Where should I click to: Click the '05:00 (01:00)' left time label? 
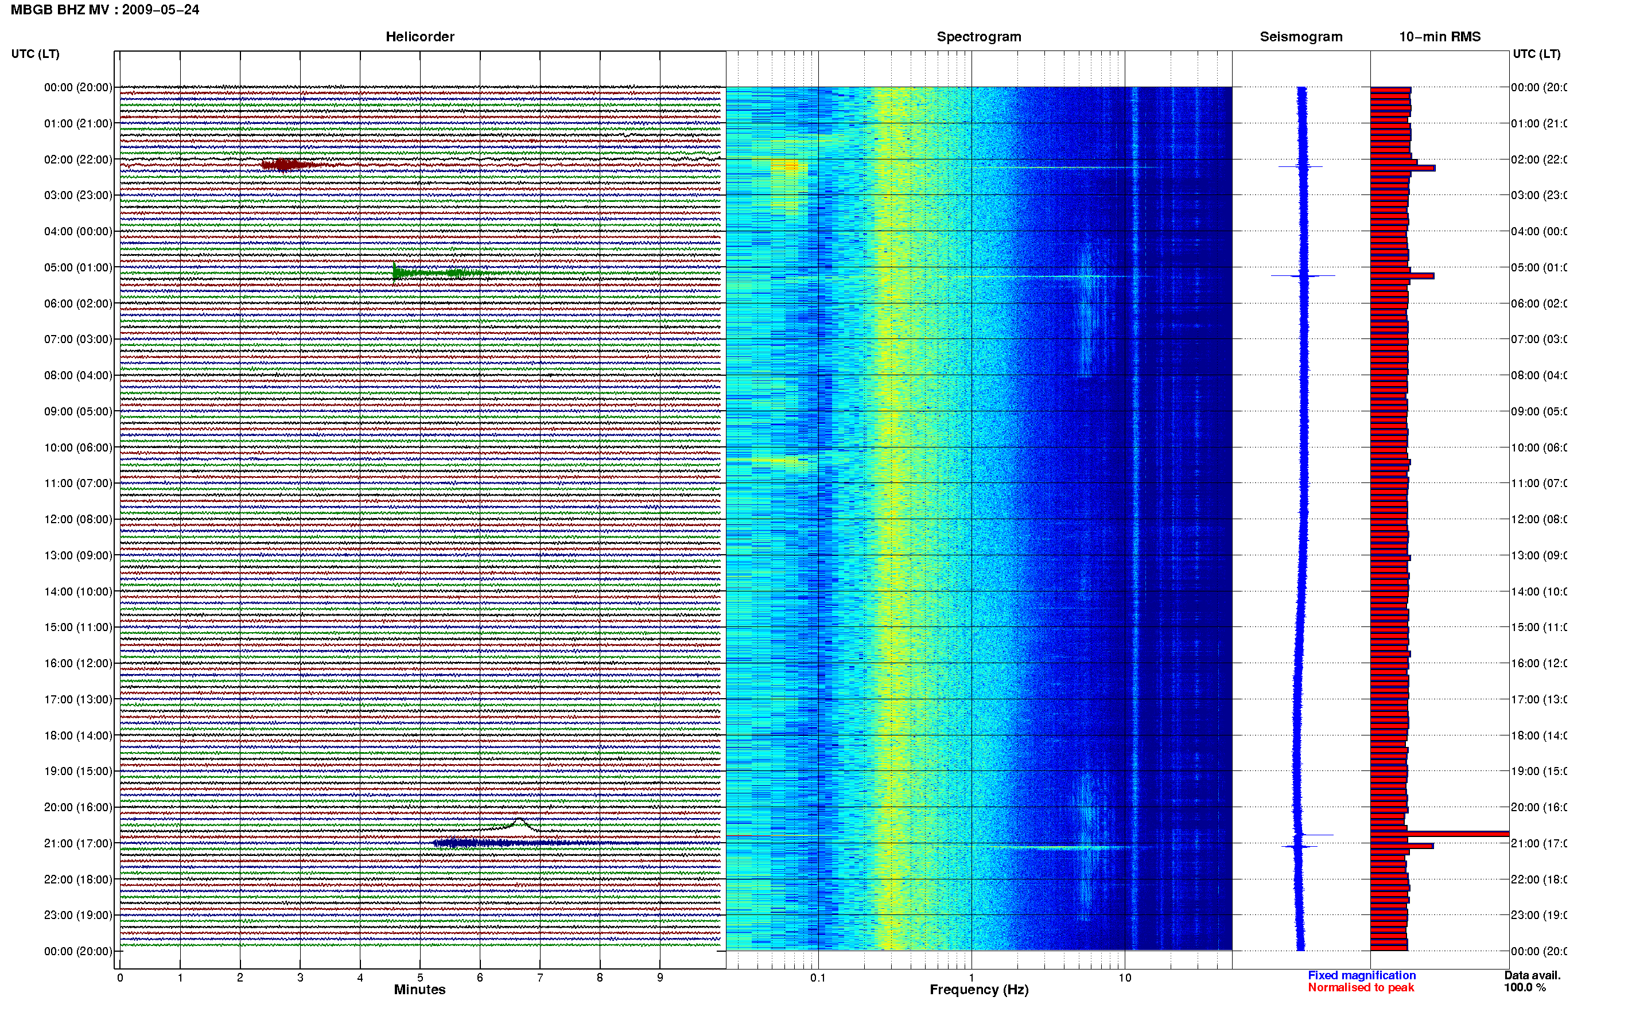[x=78, y=267]
